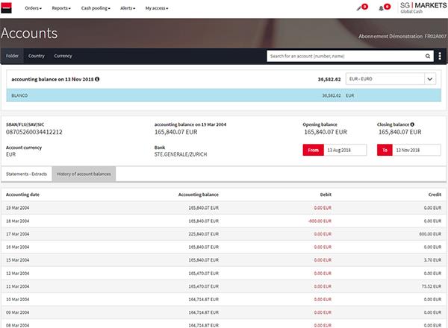Switch to the Currency tab
Viewport: 448px width, 328px height.
click(63, 56)
